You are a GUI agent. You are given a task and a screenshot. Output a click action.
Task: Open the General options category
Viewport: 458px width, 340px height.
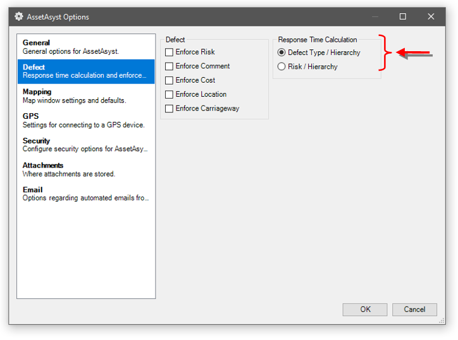coord(85,47)
